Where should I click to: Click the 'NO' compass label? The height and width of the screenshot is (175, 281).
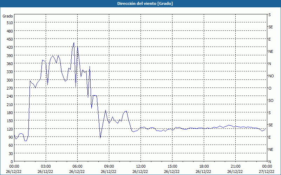(x=271, y=76)
